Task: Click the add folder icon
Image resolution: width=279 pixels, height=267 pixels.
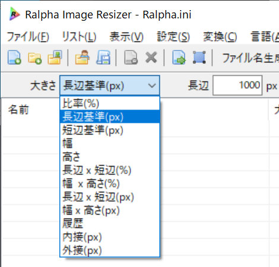Action: coord(35,58)
